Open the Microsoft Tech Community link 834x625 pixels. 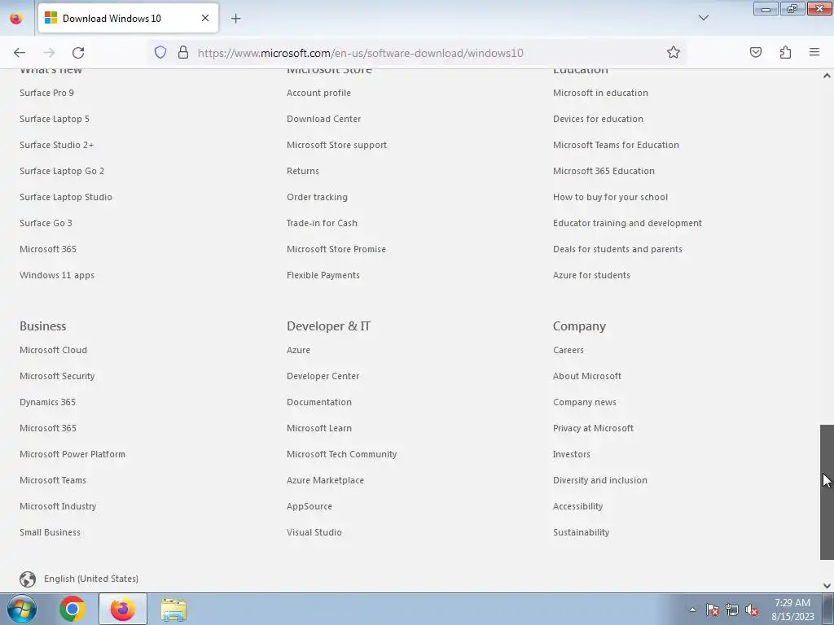(341, 454)
